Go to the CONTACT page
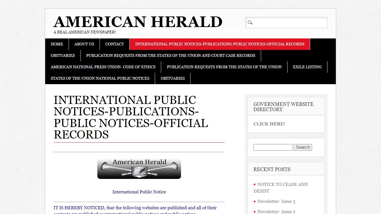381x214 pixels. 115,44
